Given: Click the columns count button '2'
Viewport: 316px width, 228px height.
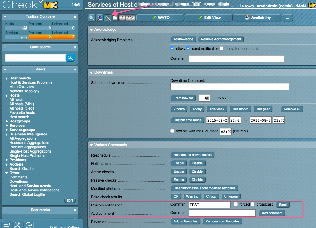Looking at the screenshot, I should coord(122,18).
